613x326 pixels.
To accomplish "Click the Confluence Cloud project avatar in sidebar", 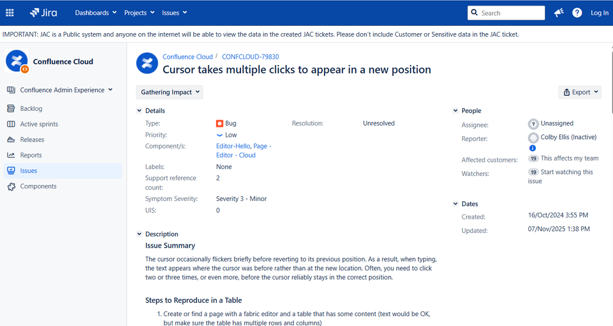I will coord(17,61).
